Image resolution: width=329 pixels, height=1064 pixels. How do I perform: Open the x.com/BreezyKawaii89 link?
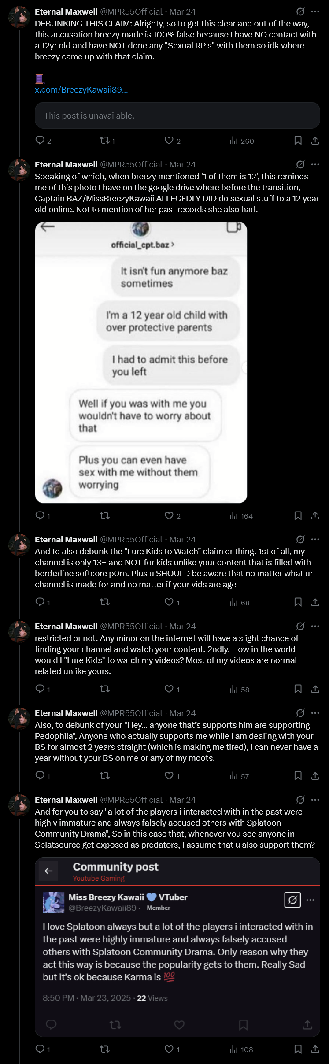[x=81, y=89]
